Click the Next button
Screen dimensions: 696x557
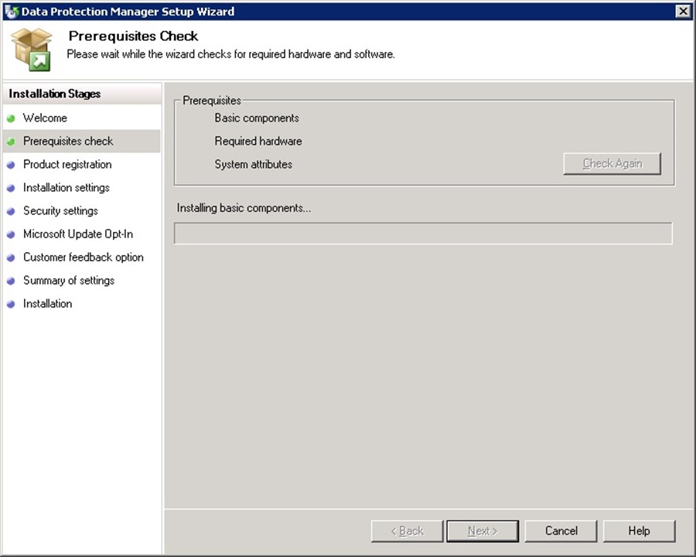click(x=483, y=531)
